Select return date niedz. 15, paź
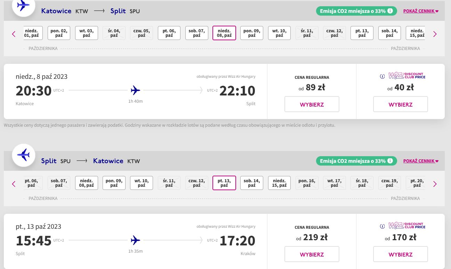 [280, 183]
